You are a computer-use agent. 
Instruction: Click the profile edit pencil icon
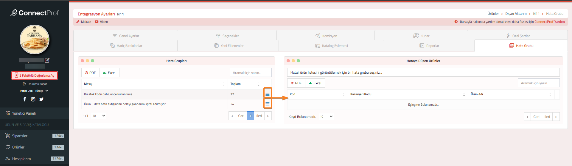47,60
